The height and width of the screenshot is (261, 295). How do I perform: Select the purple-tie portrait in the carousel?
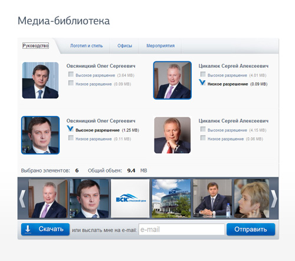pyautogui.click(x=48, y=198)
